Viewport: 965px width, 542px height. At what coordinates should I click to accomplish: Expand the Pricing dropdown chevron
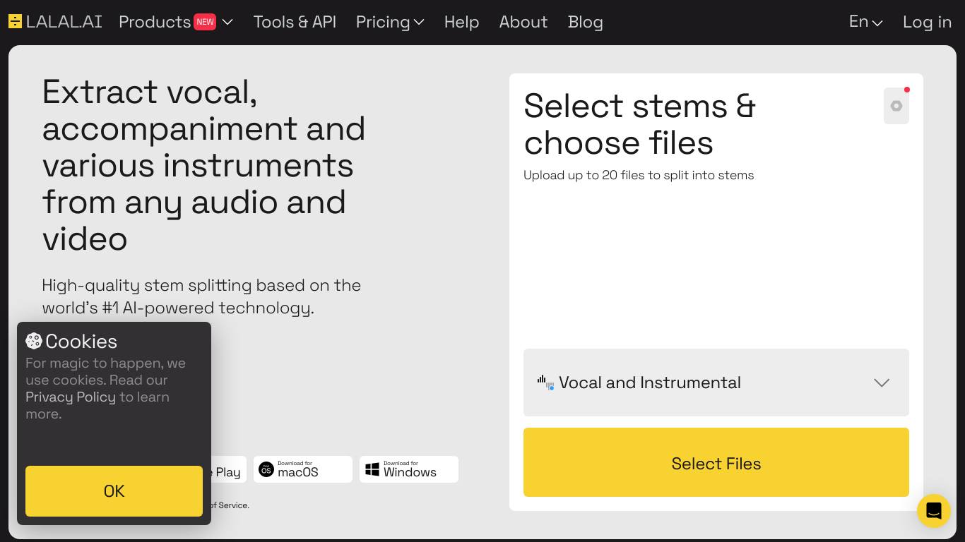pos(419,22)
